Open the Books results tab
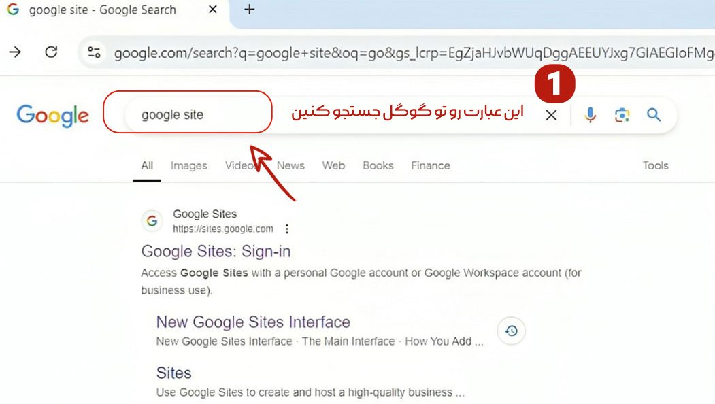The width and height of the screenshot is (715, 404). (378, 165)
